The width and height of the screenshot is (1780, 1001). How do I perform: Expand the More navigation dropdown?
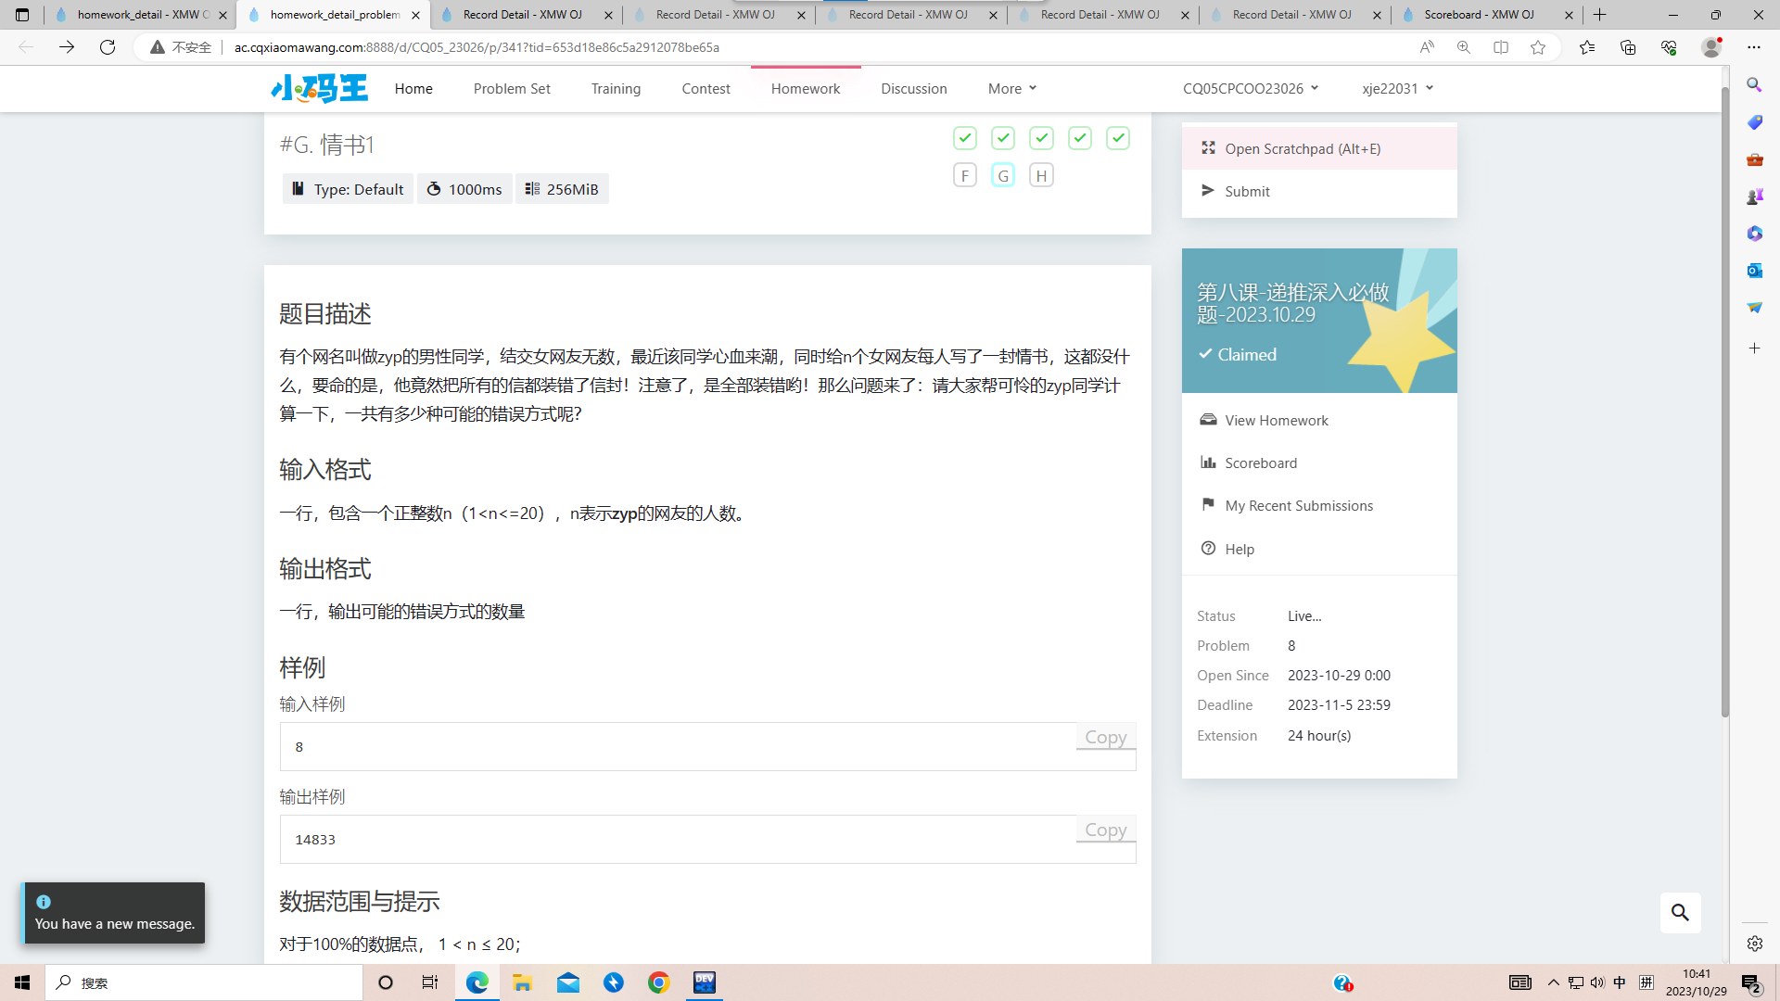pos(1012,89)
